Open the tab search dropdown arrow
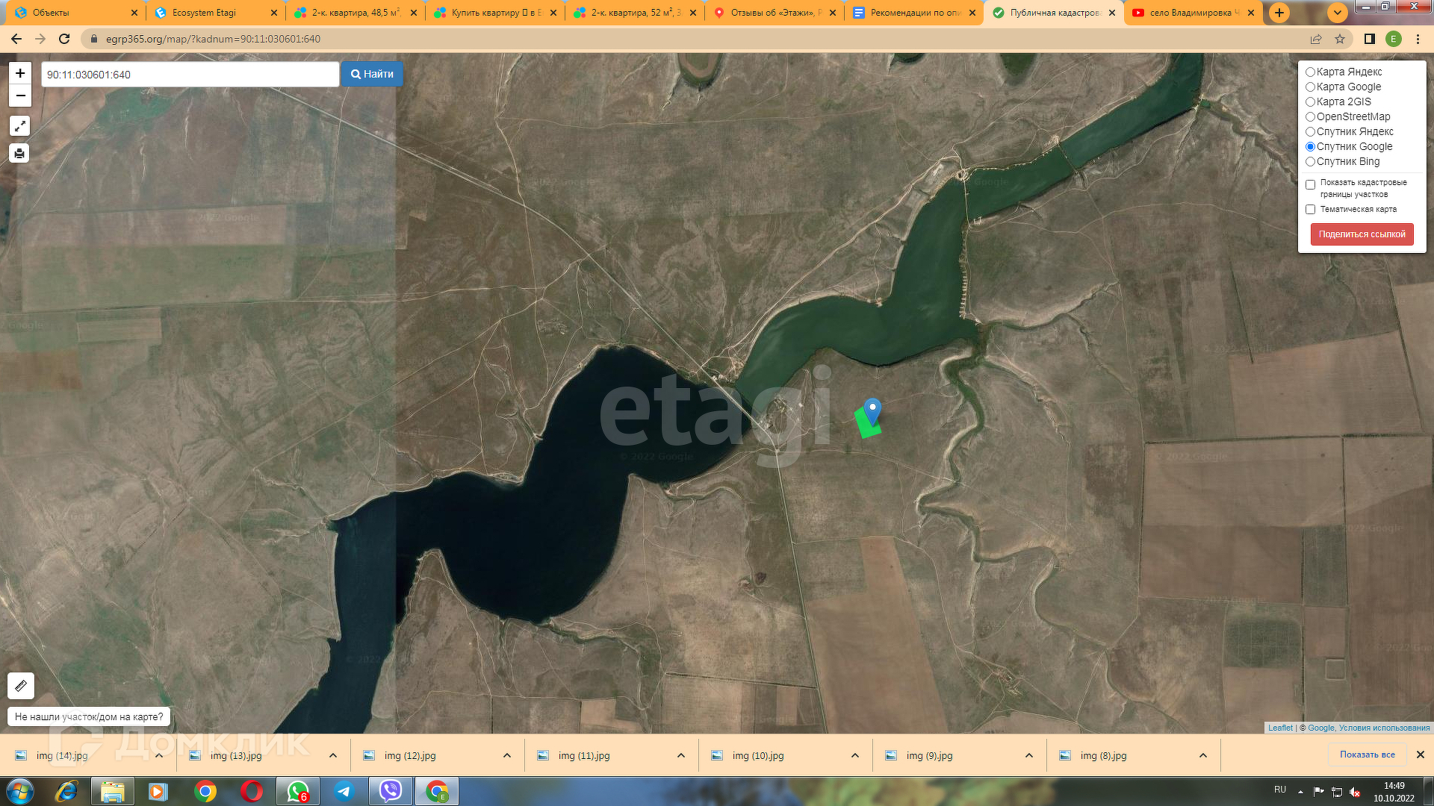Screen dimensions: 1434x806 point(1337,13)
